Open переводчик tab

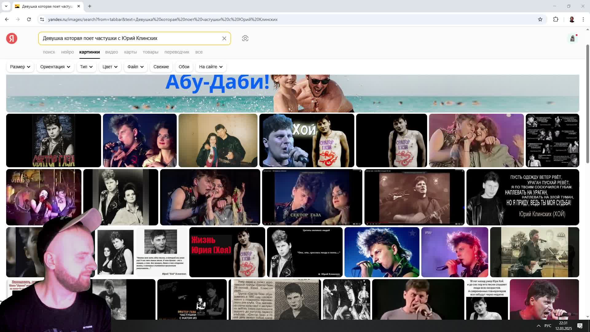(177, 52)
